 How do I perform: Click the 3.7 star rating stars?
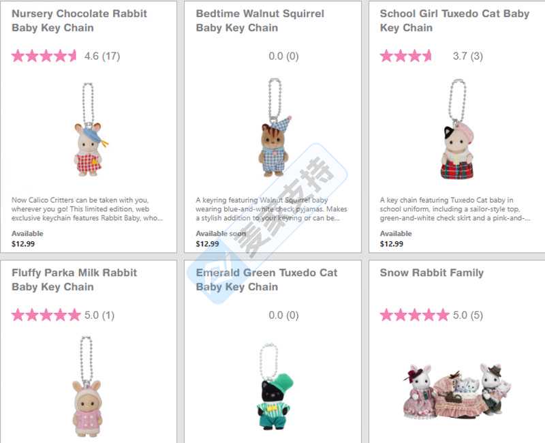pos(405,56)
